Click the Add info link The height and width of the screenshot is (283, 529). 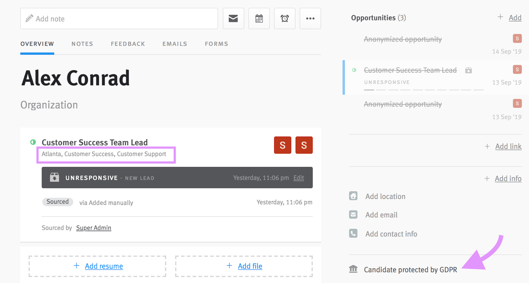(508, 179)
